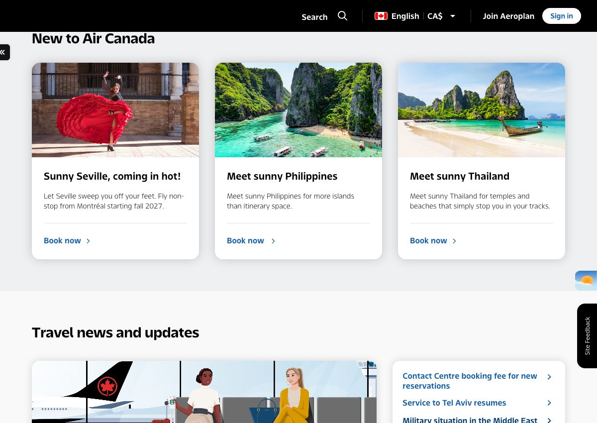Click Join Aeroplan in header
The image size is (597, 423).
[x=508, y=16]
